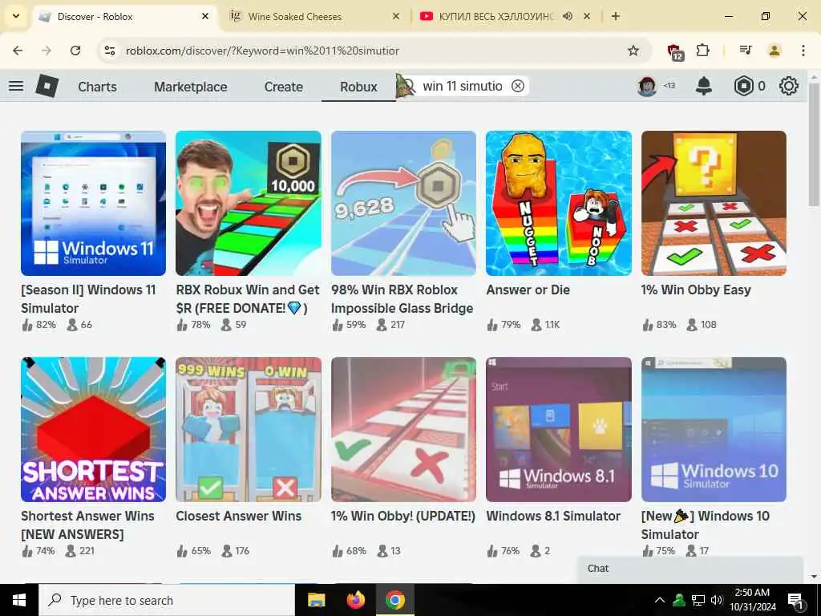Viewport: 821px width, 616px height.
Task: Click the Roblox logo home icon
Action: [x=47, y=86]
